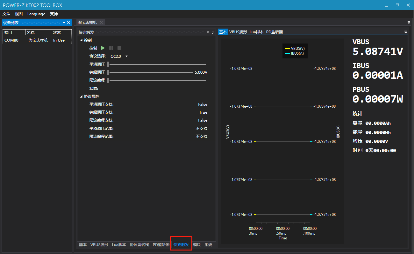The height and width of the screenshot is (254, 414).
Task: Collapse the 协议属性 section
Action: [81, 97]
